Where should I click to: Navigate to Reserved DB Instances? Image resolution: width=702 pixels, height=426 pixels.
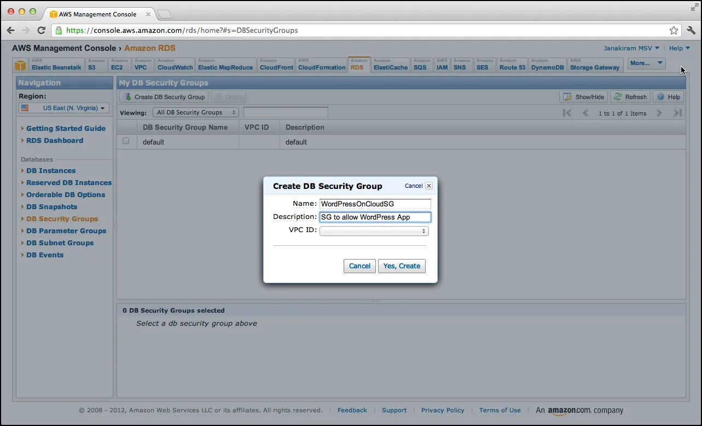[69, 182]
